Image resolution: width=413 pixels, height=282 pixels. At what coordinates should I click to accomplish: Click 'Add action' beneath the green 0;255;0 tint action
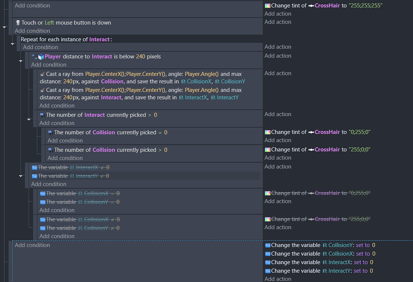pyautogui.click(x=278, y=140)
